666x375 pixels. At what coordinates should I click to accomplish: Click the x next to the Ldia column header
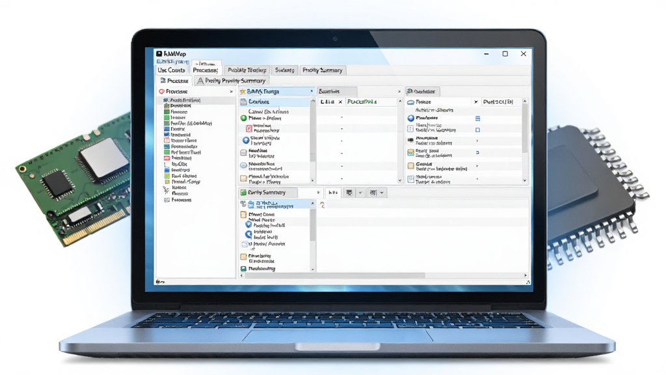pos(340,102)
